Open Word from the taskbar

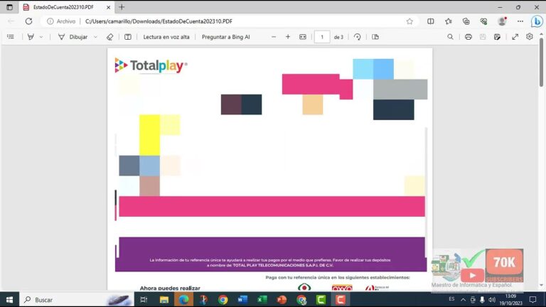(242, 300)
